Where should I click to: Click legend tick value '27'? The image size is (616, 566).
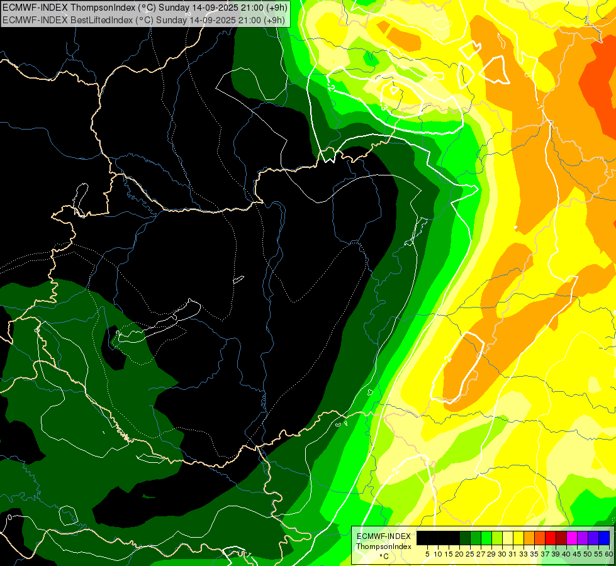tap(481, 554)
